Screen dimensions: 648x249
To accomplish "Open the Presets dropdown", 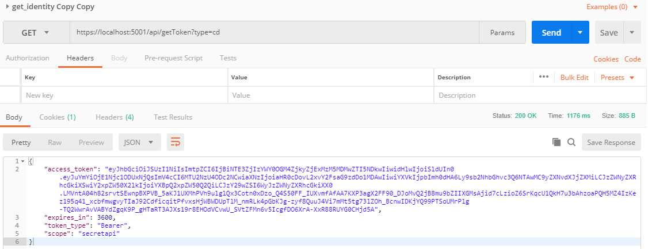I will click(617, 77).
